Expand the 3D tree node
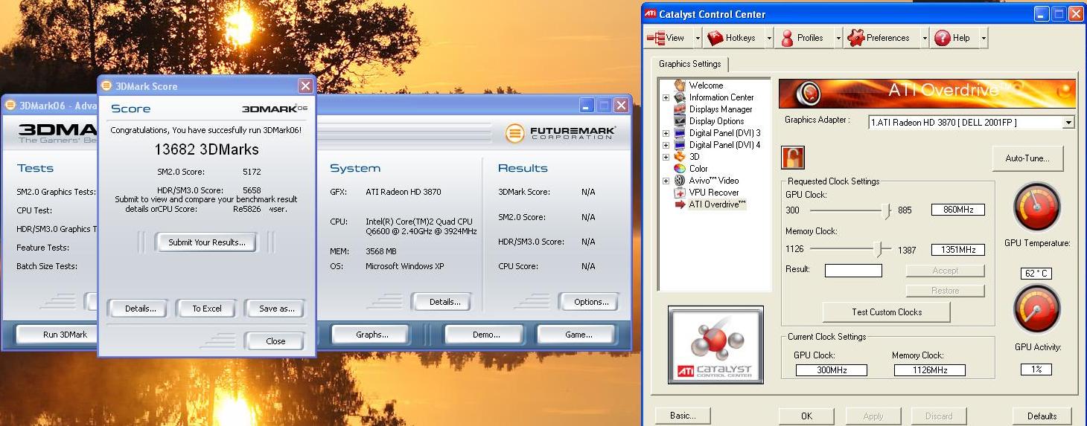 click(x=666, y=157)
